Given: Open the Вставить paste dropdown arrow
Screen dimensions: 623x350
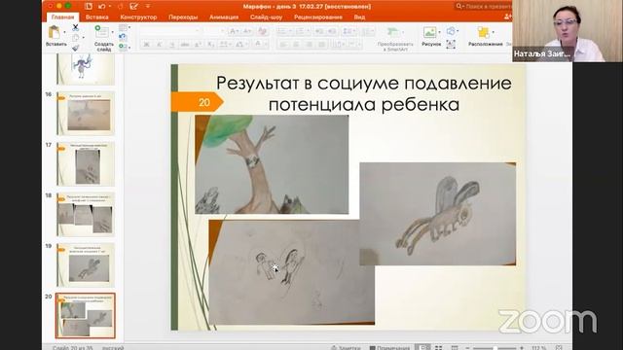Looking at the screenshot, I should pyautogui.click(x=65, y=32).
